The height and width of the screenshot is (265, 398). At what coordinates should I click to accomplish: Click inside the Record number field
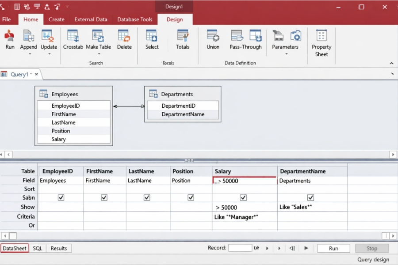240,248
